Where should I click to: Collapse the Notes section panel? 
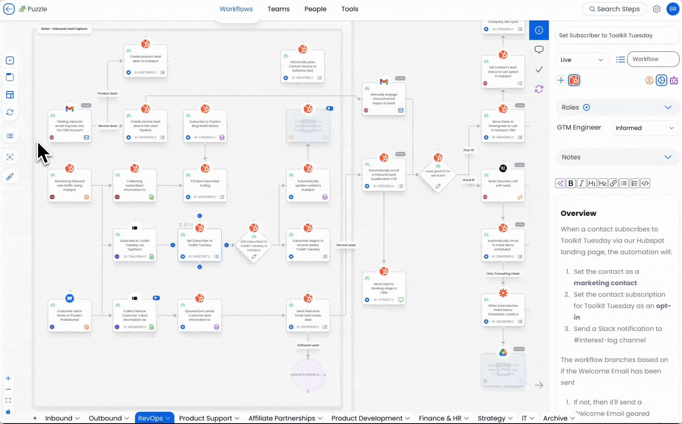[668, 157]
